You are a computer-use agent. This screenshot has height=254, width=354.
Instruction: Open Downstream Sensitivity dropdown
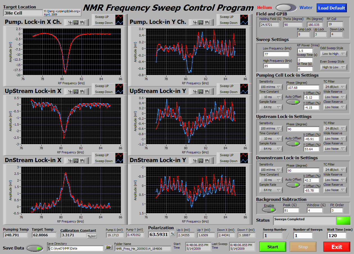coord(271,170)
